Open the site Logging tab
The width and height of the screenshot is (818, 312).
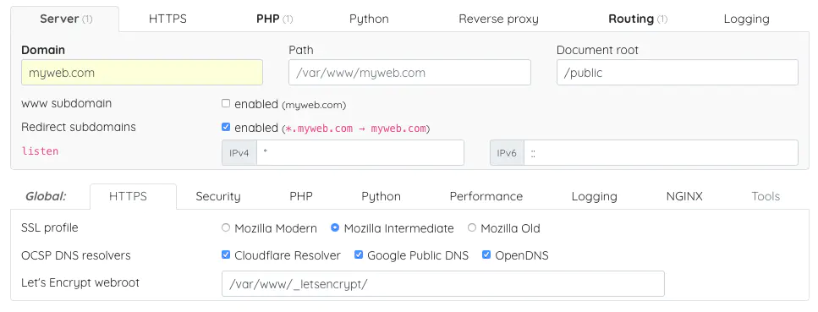pos(746,19)
